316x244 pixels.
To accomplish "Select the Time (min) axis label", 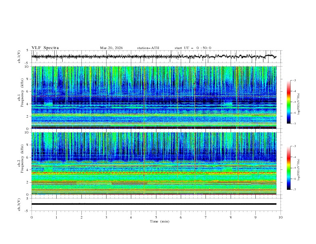I will coord(156,221).
